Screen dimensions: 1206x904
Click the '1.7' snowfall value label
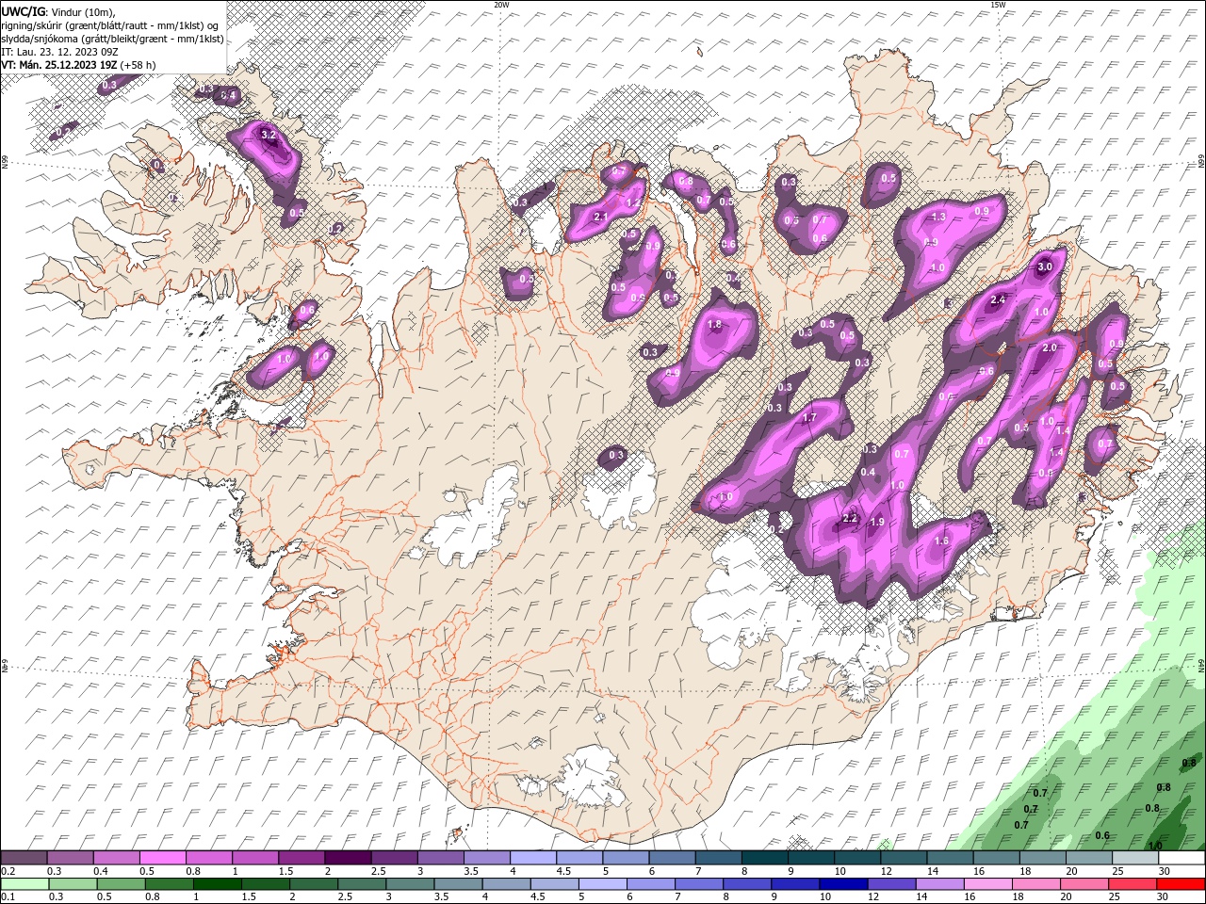[x=808, y=417]
